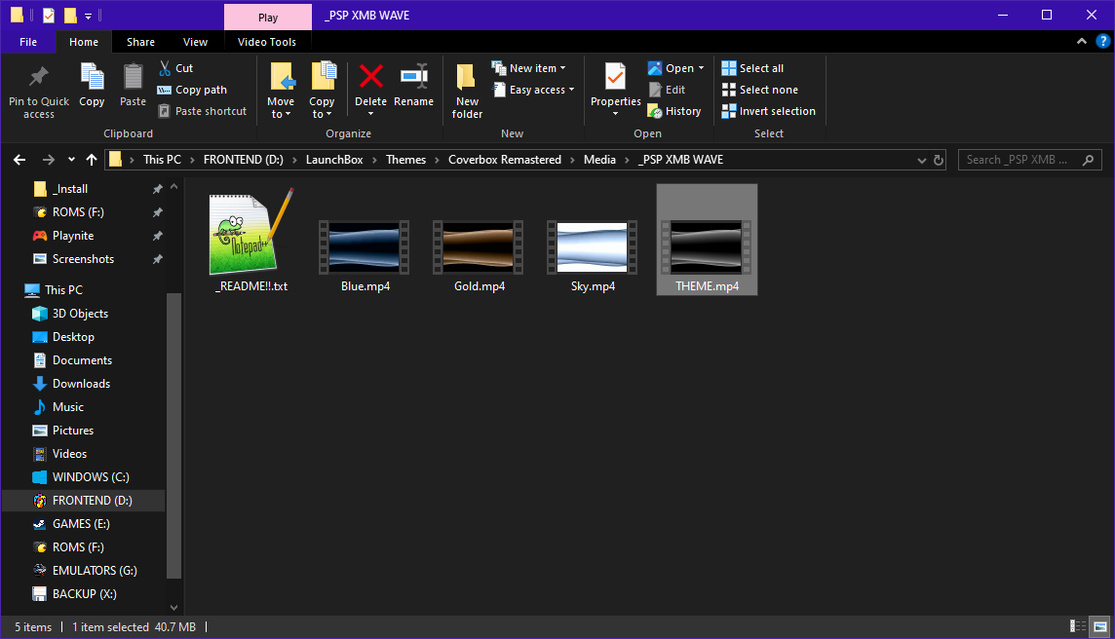This screenshot has height=639, width=1115.
Task: Click Paste shortcut in the ribbon
Action: point(203,111)
